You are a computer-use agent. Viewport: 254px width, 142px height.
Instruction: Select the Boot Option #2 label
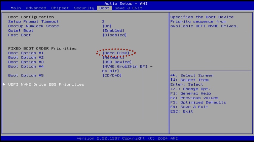tap(26, 58)
